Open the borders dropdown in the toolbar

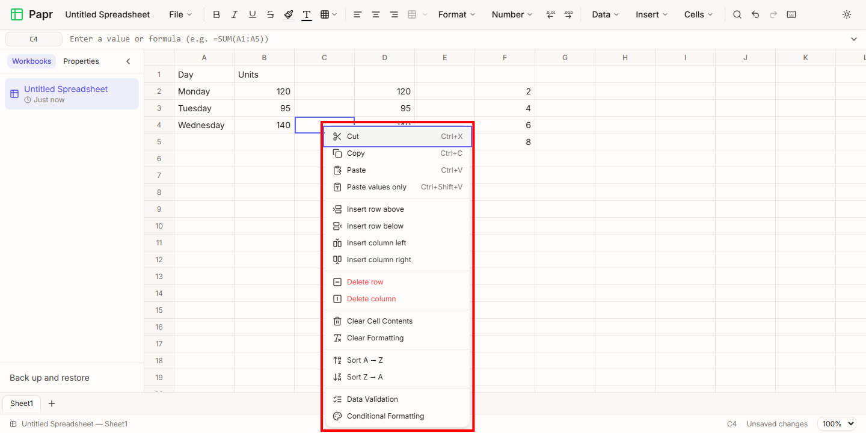click(x=328, y=14)
